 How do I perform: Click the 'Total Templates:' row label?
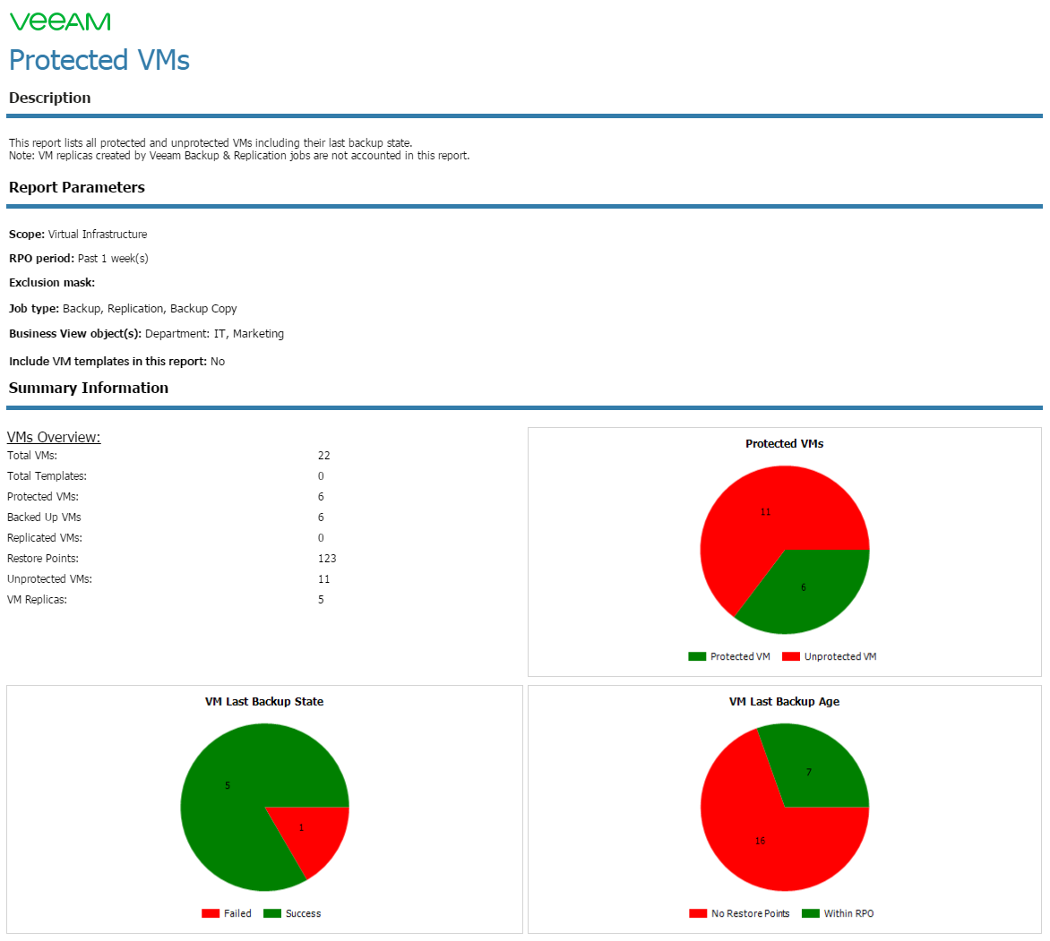pos(47,476)
